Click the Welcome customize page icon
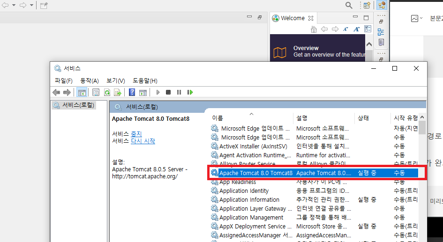This screenshot has width=443, height=242. click(368, 29)
